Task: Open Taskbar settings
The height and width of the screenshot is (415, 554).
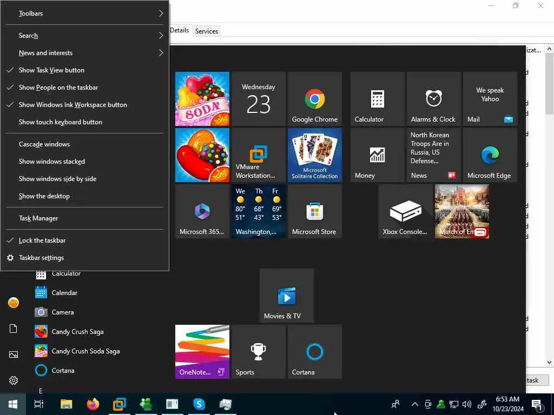Action: pyautogui.click(x=85, y=258)
